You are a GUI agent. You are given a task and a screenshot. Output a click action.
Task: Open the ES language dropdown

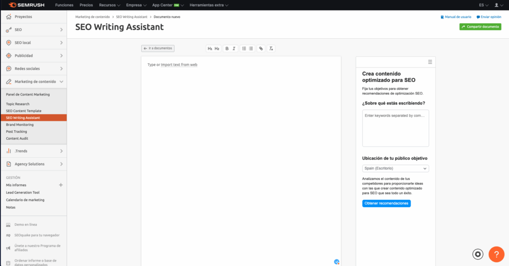(x=483, y=5)
